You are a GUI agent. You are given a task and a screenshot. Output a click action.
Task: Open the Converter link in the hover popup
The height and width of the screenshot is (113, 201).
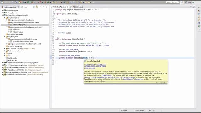tap(139, 79)
